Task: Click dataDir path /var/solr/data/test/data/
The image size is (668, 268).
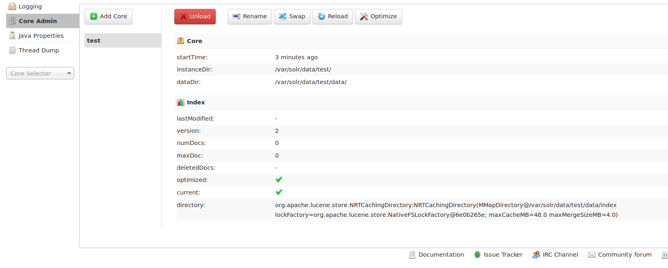Action: click(x=311, y=82)
